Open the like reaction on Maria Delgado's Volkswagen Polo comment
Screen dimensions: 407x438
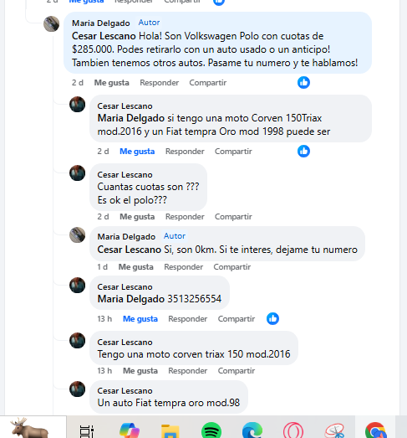pyautogui.click(x=303, y=83)
